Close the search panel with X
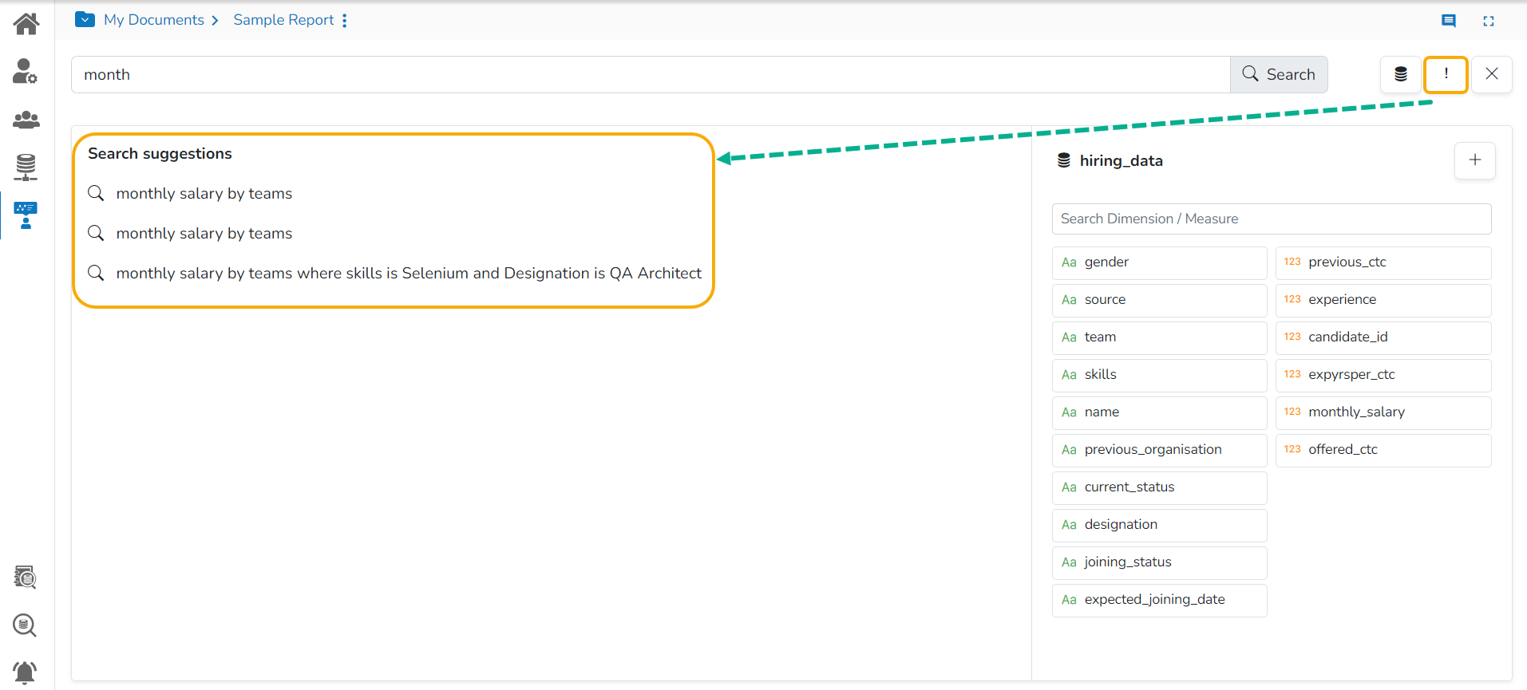 tap(1491, 74)
